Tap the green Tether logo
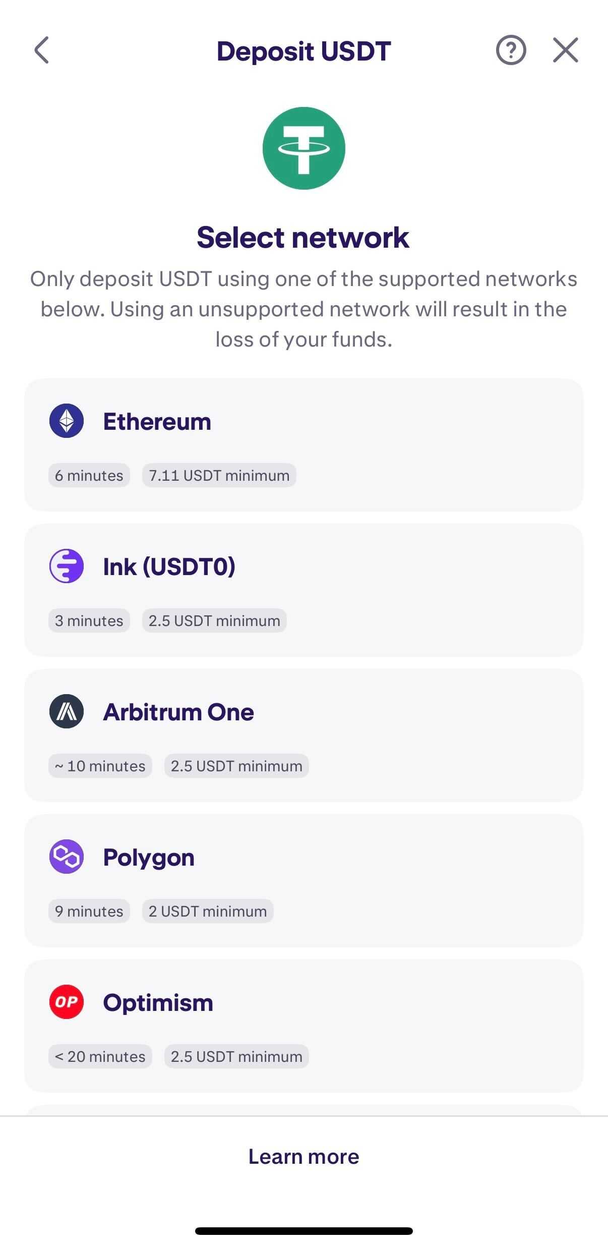Screen dimensions: 608x1247 click(x=303, y=148)
